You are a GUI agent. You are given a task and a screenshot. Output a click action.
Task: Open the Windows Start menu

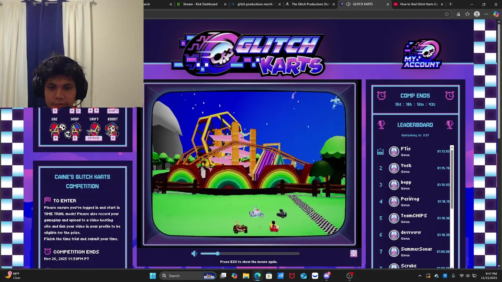coord(153,276)
